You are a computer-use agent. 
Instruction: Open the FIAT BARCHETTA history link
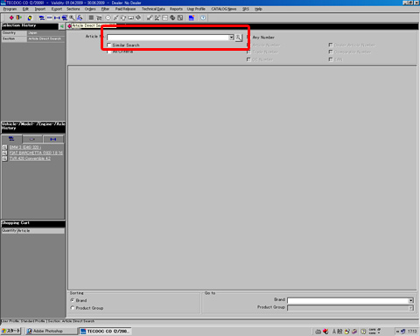click(36, 153)
